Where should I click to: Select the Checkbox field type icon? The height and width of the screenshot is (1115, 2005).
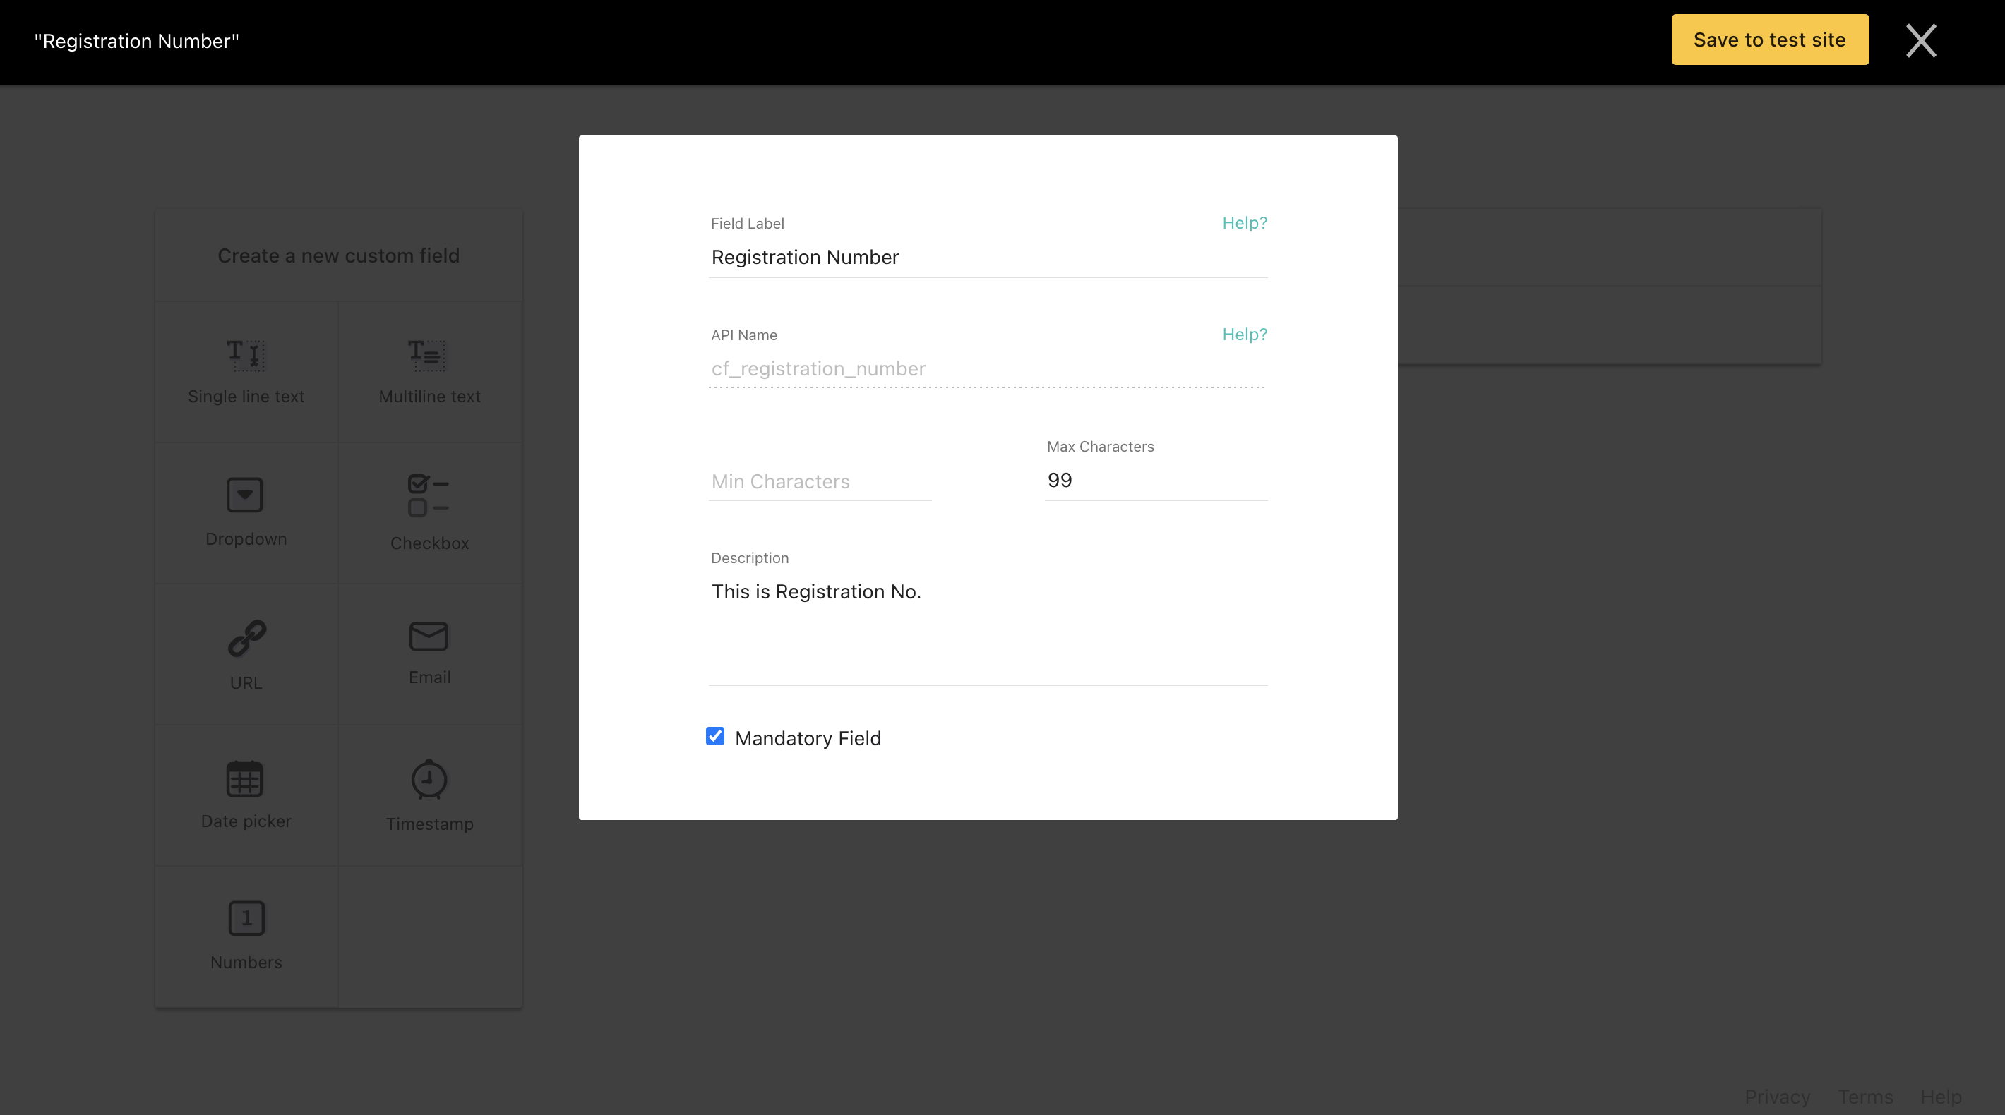coord(429,495)
